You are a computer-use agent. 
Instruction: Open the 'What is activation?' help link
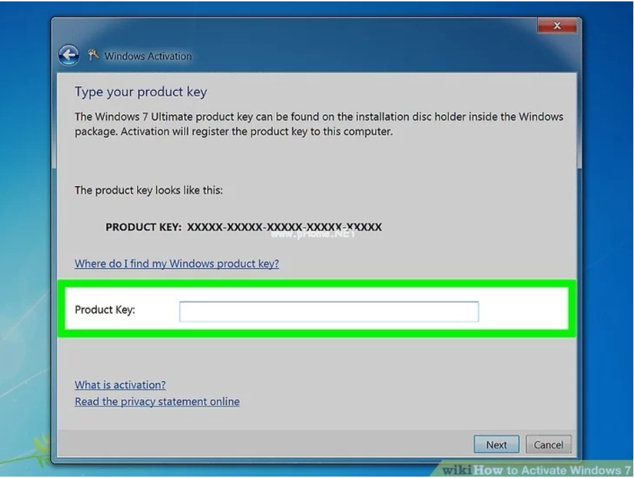[x=120, y=385]
